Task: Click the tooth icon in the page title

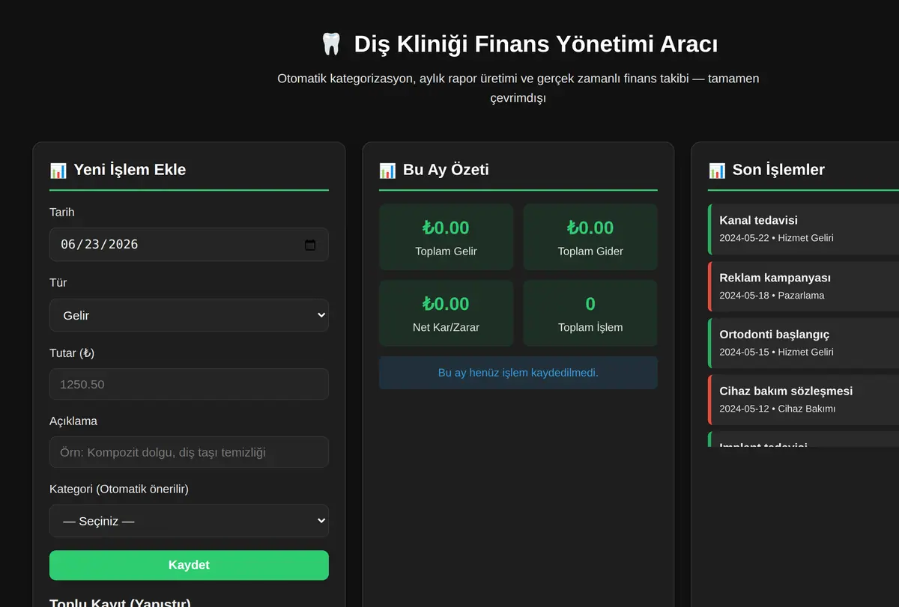Action: (x=331, y=44)
